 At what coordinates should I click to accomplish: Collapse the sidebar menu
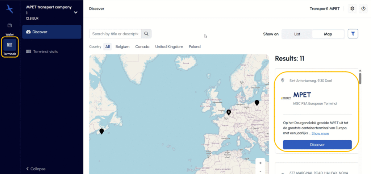(36, 169)
